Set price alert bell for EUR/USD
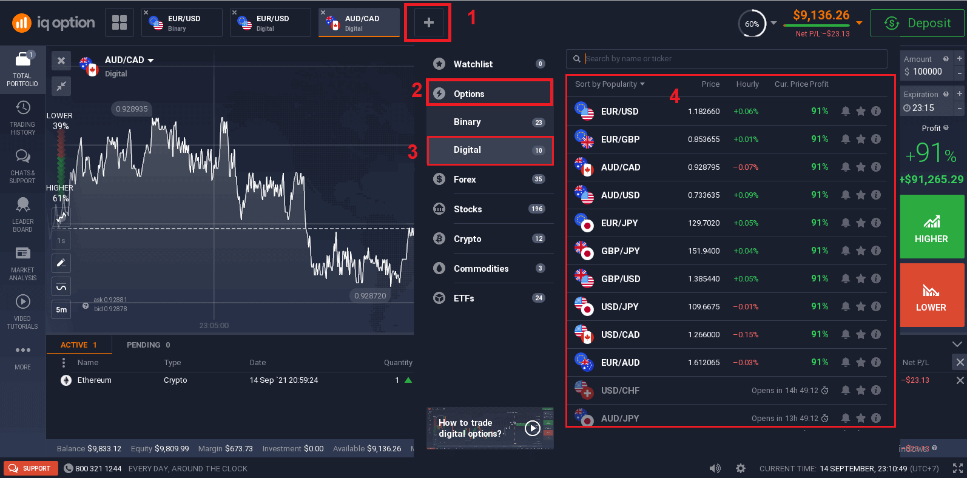The height and width of the screenshot is (478, 967). point(845,111)
